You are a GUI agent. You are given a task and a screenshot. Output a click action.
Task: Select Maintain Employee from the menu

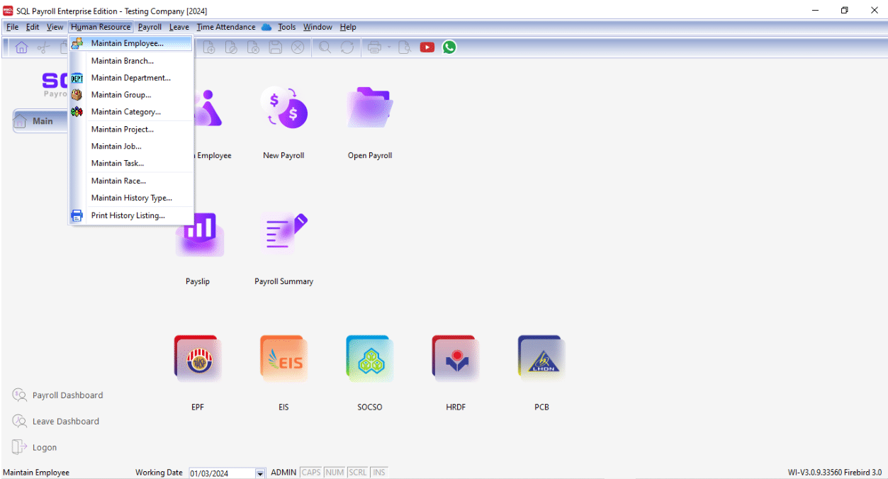(128, 43)
